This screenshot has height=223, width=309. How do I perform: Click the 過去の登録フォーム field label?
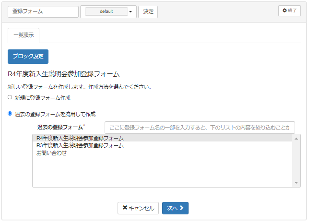point(60,127)
